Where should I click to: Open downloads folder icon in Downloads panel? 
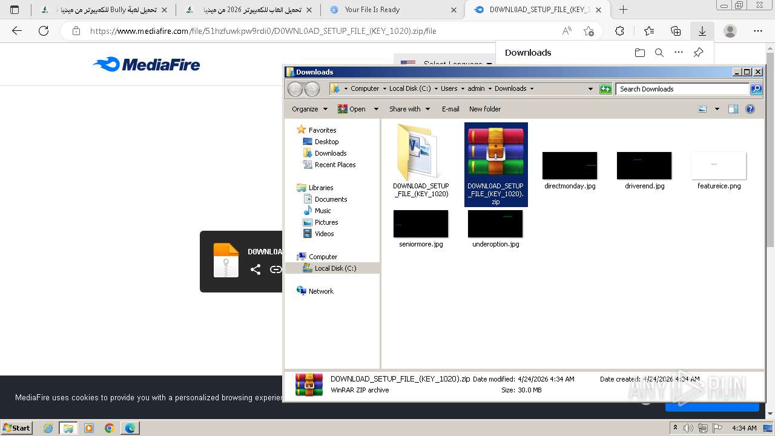click(640, 53)
